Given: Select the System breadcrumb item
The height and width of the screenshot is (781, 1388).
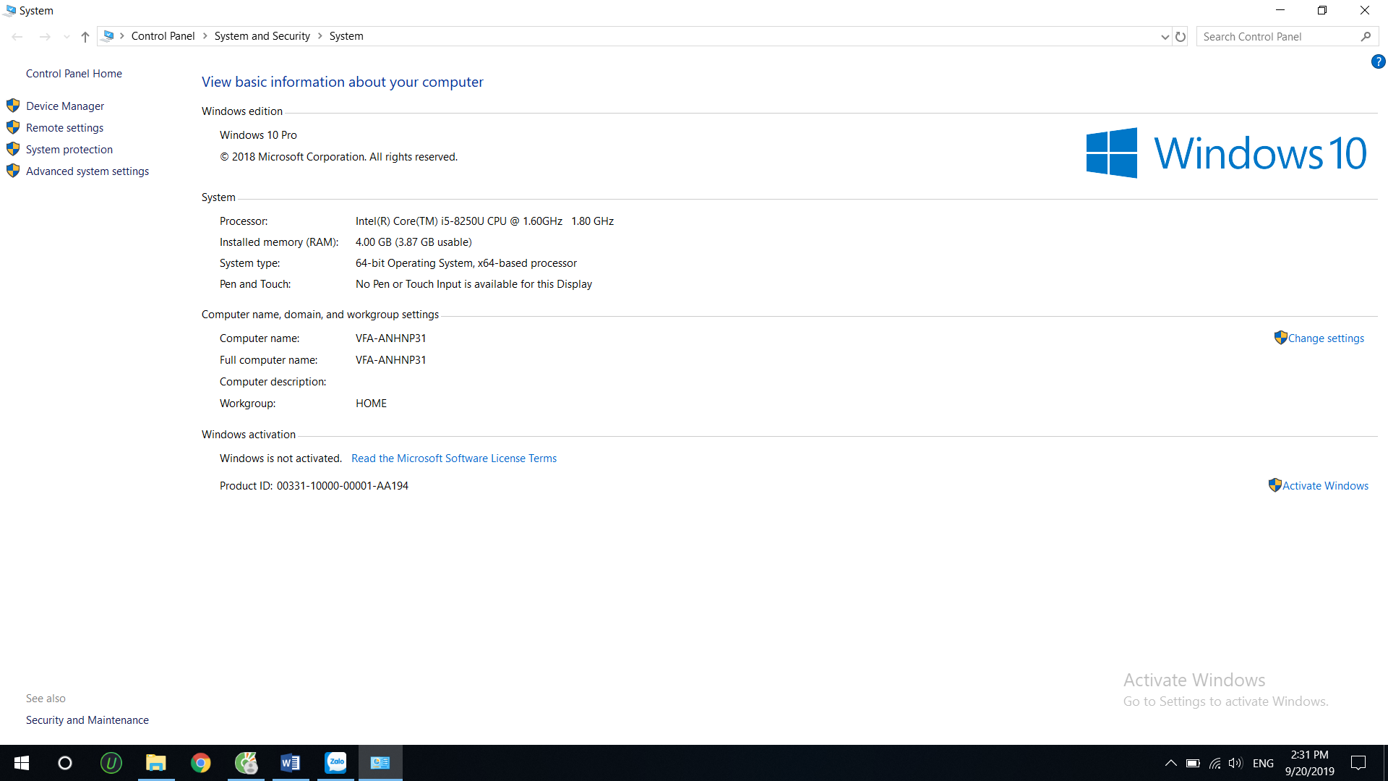Looking at the screenshot, I should click(x=346, y=36).
